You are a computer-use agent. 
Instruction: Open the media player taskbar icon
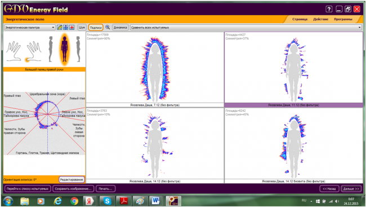pyautogui.click(x=41, y=201)
